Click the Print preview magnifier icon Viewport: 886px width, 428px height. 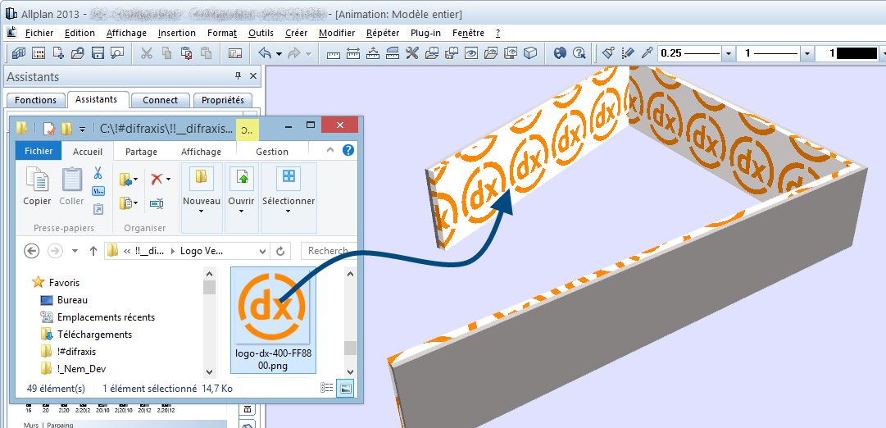(x=117, y=54)
